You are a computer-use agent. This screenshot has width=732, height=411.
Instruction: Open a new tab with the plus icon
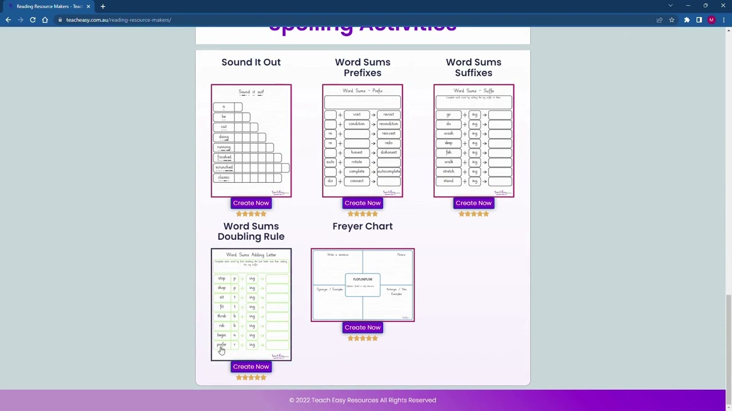pos(103,6)
